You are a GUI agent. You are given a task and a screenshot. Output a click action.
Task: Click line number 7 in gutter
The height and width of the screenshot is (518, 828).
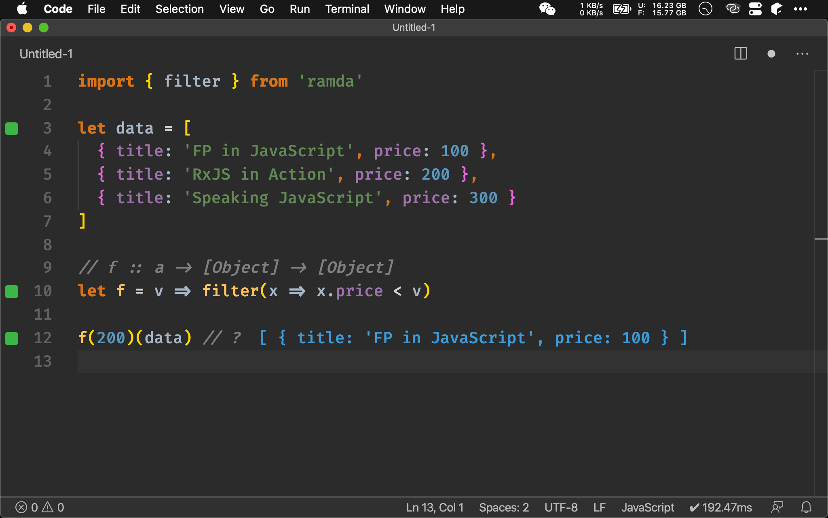tap(47, 221)
